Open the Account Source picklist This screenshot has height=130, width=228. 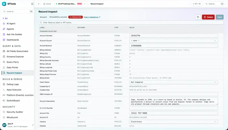(174, 40)
